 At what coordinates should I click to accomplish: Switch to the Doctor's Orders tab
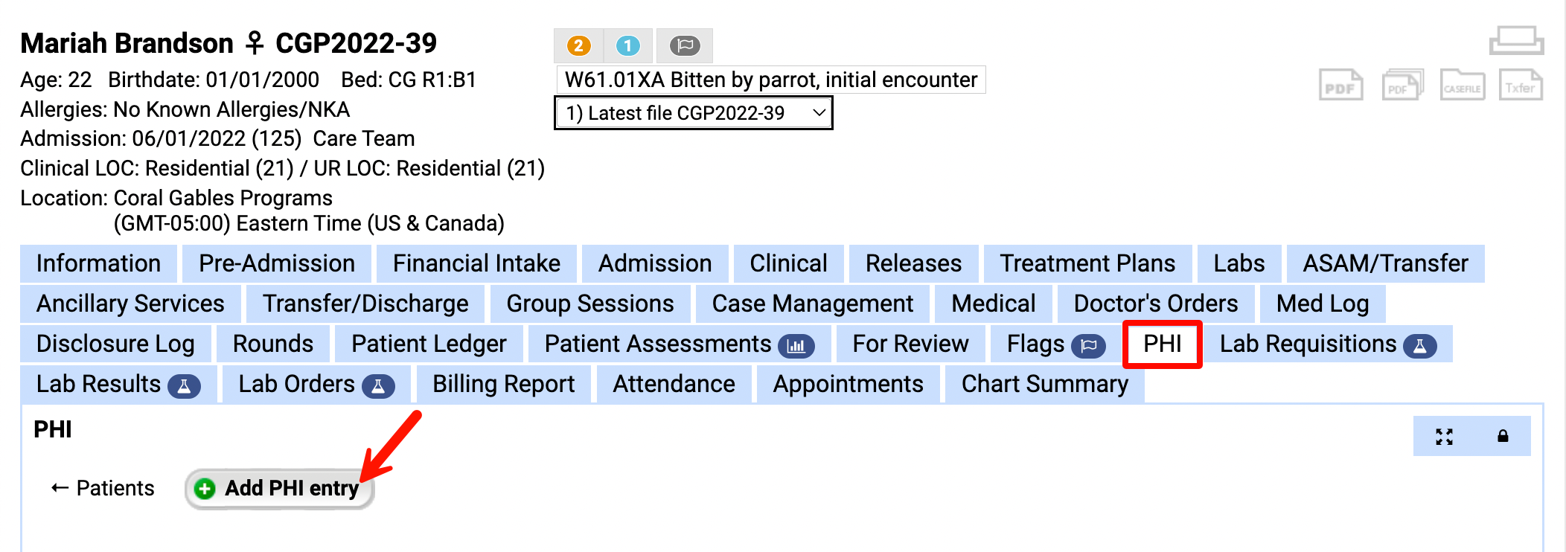1155,304
